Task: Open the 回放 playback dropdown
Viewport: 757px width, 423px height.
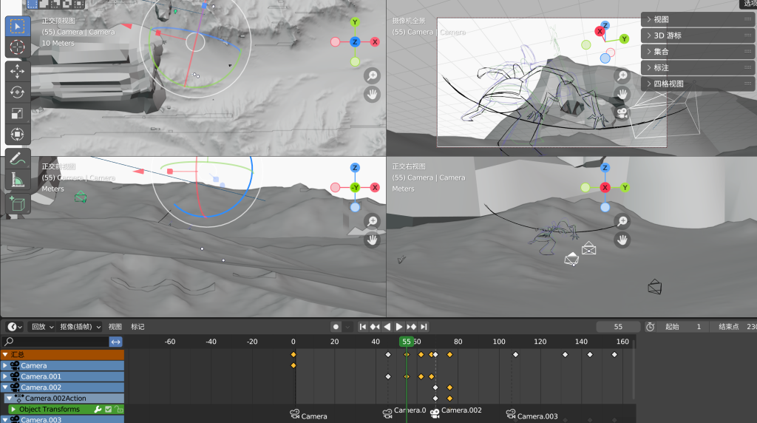Action: pos(41,327)
